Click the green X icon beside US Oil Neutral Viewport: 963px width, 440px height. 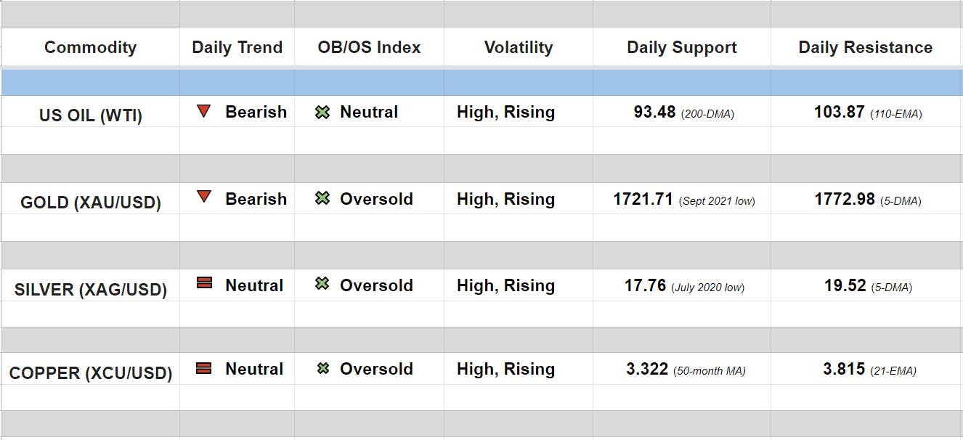(322, 113)
